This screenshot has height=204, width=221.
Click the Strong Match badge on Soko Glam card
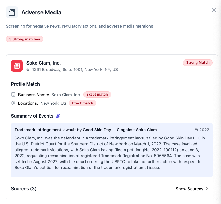(197, 63)
